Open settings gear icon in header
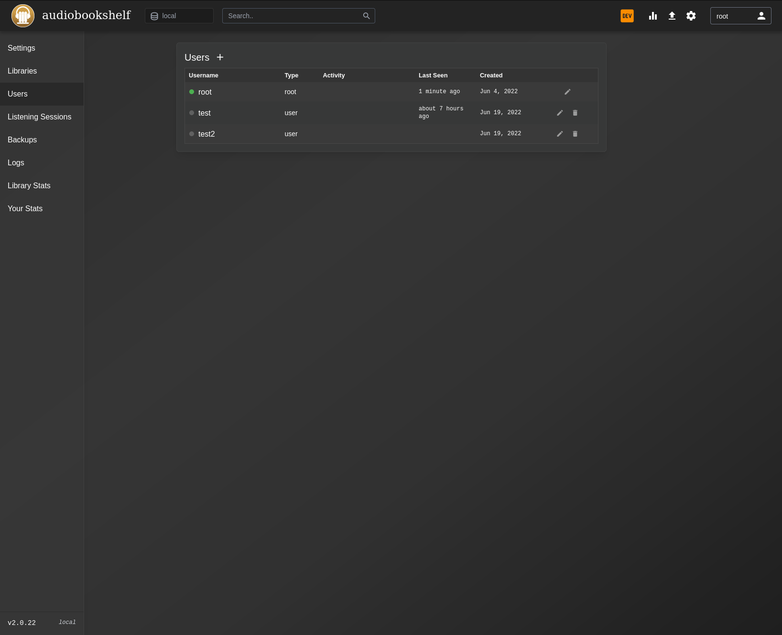The width and height of the screenshot is (782, 635). tap(691, 16)
